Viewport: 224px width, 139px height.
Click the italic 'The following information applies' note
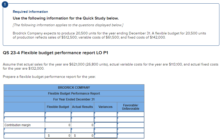[x=68, y=25]
